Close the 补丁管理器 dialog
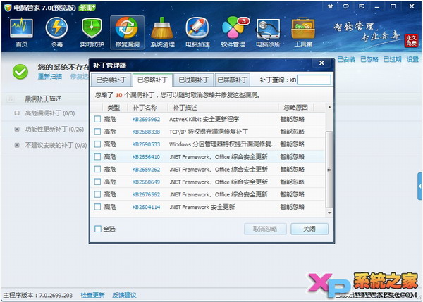The height and width of the screenshot is (302, 423). coord(321,63)
